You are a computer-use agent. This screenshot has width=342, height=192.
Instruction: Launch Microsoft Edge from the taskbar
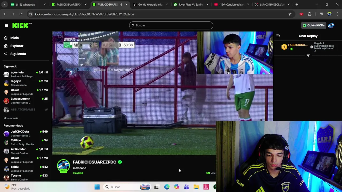(167, 187)
